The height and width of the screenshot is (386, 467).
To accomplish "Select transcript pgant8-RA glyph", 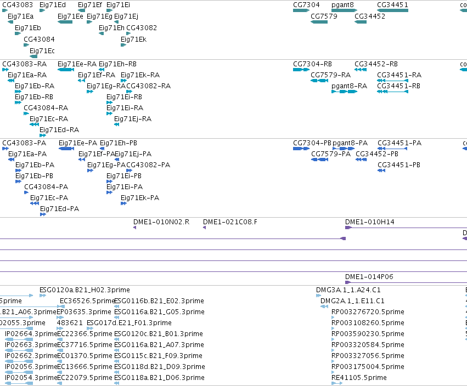I will click(x=344, y=92).
